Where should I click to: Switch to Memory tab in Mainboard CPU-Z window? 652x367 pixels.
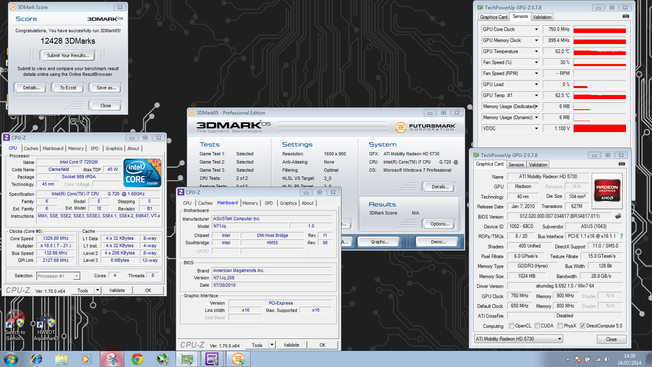[x=250, y=203]
